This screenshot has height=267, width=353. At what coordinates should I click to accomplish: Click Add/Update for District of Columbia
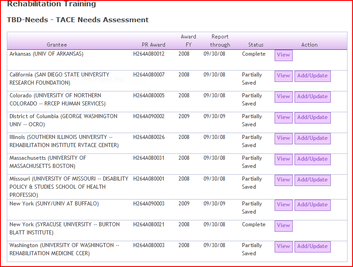coord(313,118)
